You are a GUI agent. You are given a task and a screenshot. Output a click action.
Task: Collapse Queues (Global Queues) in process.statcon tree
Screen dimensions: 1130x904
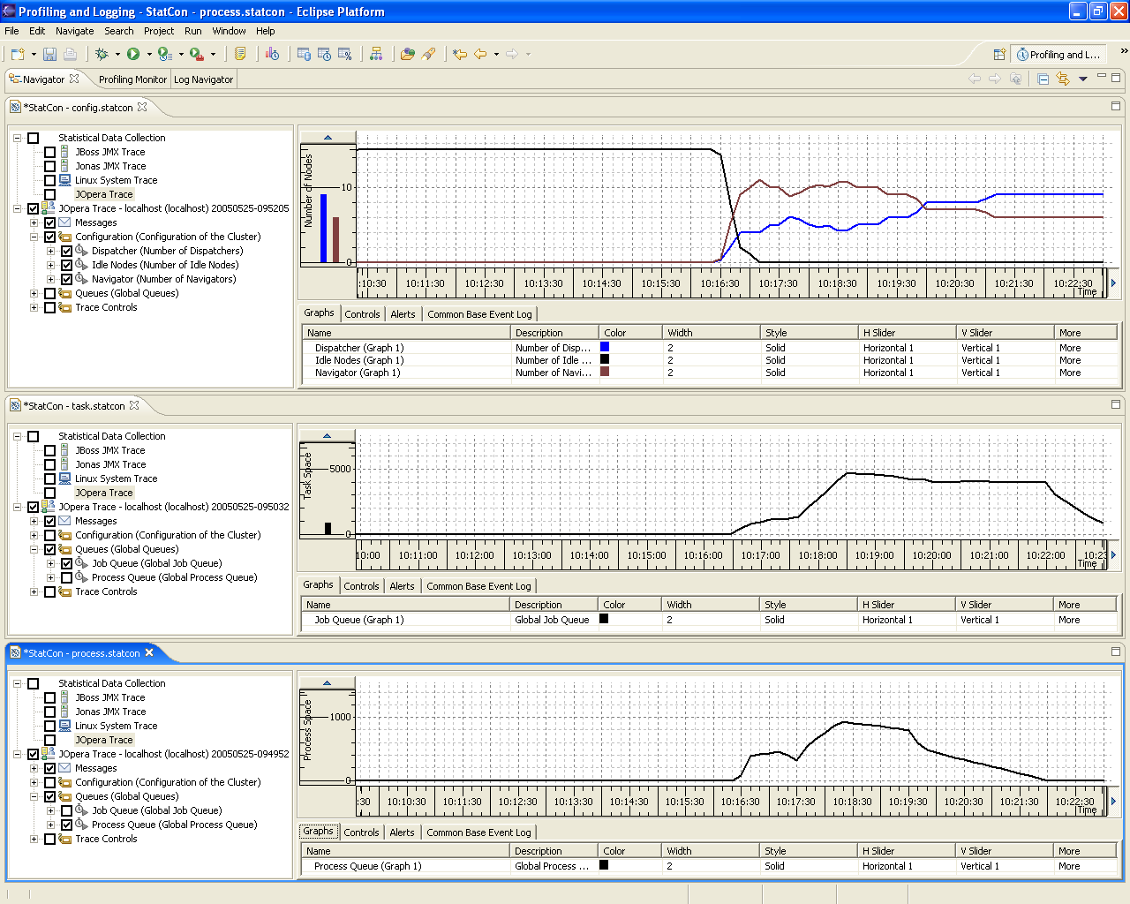34,796
